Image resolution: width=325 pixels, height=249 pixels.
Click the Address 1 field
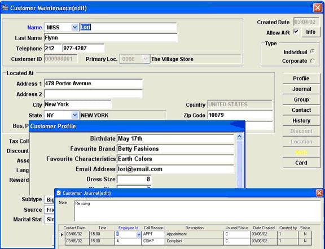click(x=93, y=84)
